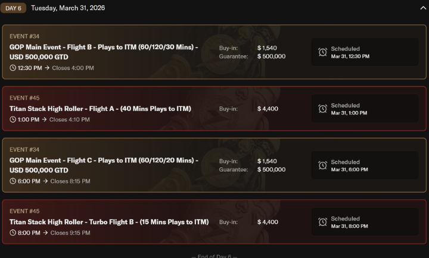Collapse the Day 6 section chevron
This screenshot has height=258, width=429.
(423, 8)
